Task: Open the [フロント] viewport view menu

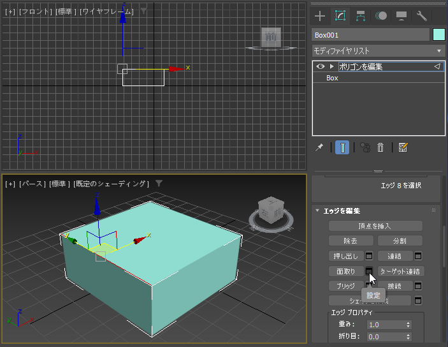Action: click(36, 11)
